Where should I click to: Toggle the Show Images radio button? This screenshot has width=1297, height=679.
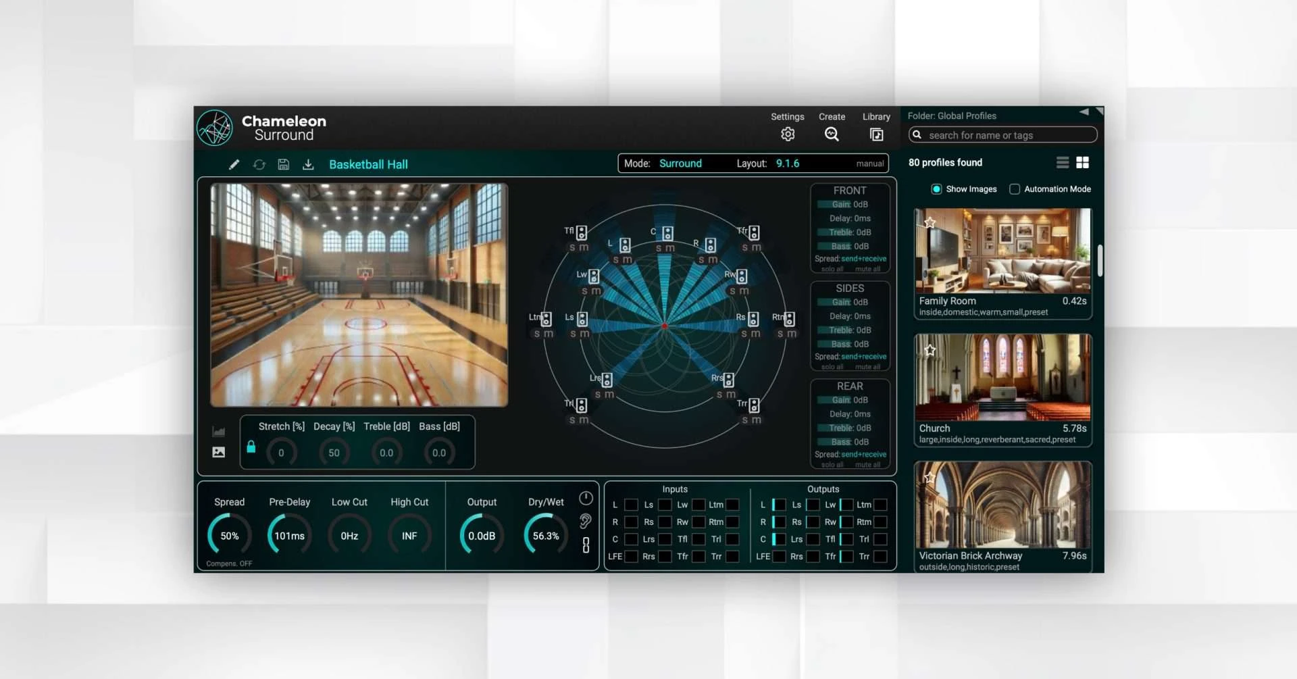click(936, 189)
